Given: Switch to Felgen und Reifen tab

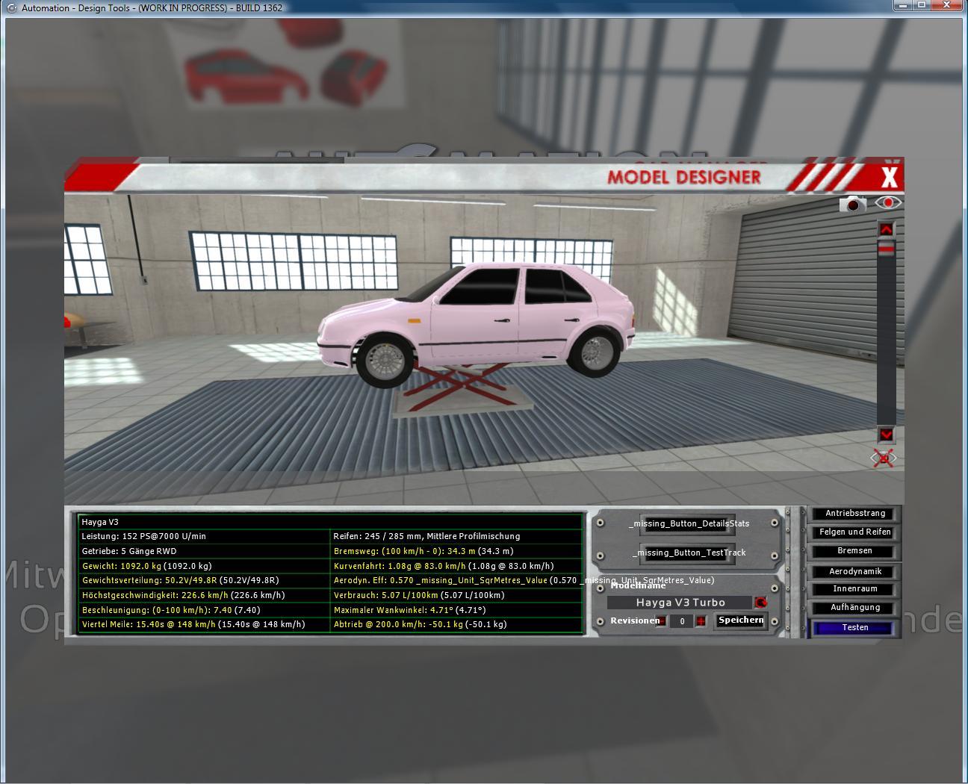Looking at the screenshot, I should [855, 532].
